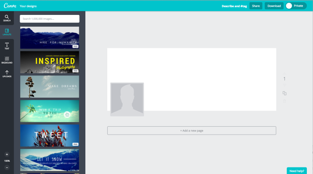The height and width of the screenshot is (174, 313).
Task: Open the Need help? chat
Action: point(297,171)
